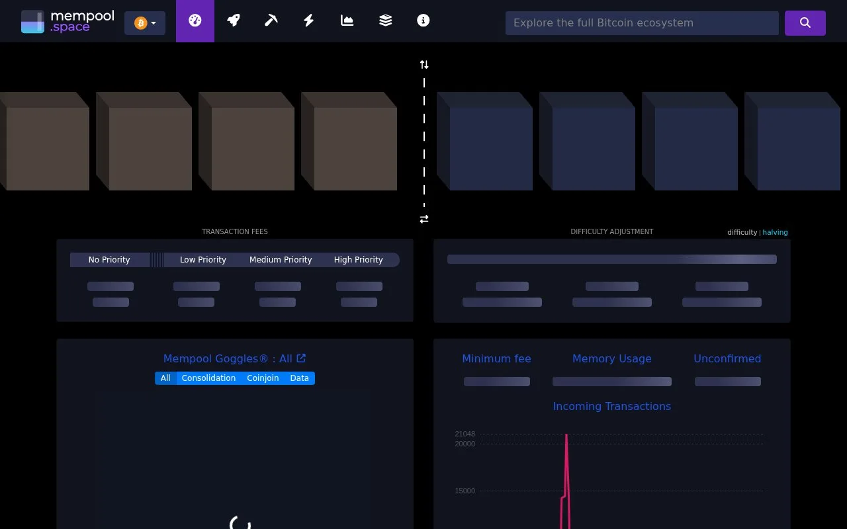Switch goggles filter to Data
847x529 pixels.
click(x=299, y=378)
